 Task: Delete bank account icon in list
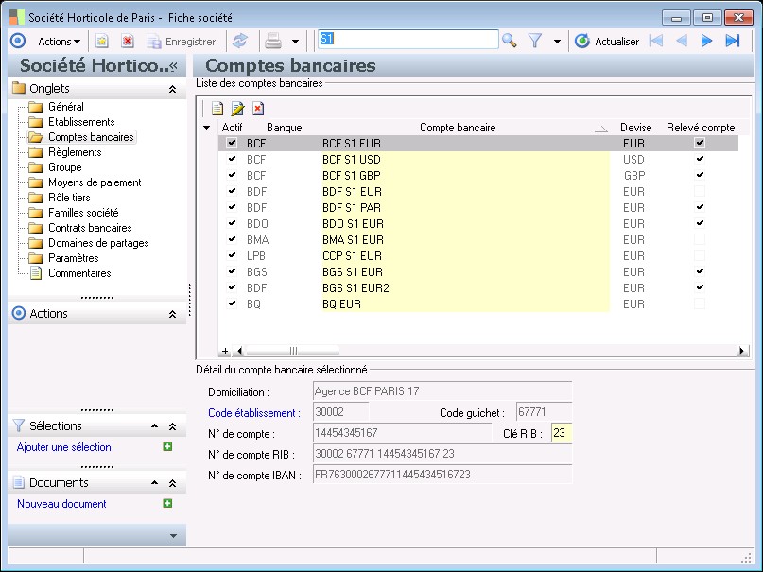[x=257, y=109]
